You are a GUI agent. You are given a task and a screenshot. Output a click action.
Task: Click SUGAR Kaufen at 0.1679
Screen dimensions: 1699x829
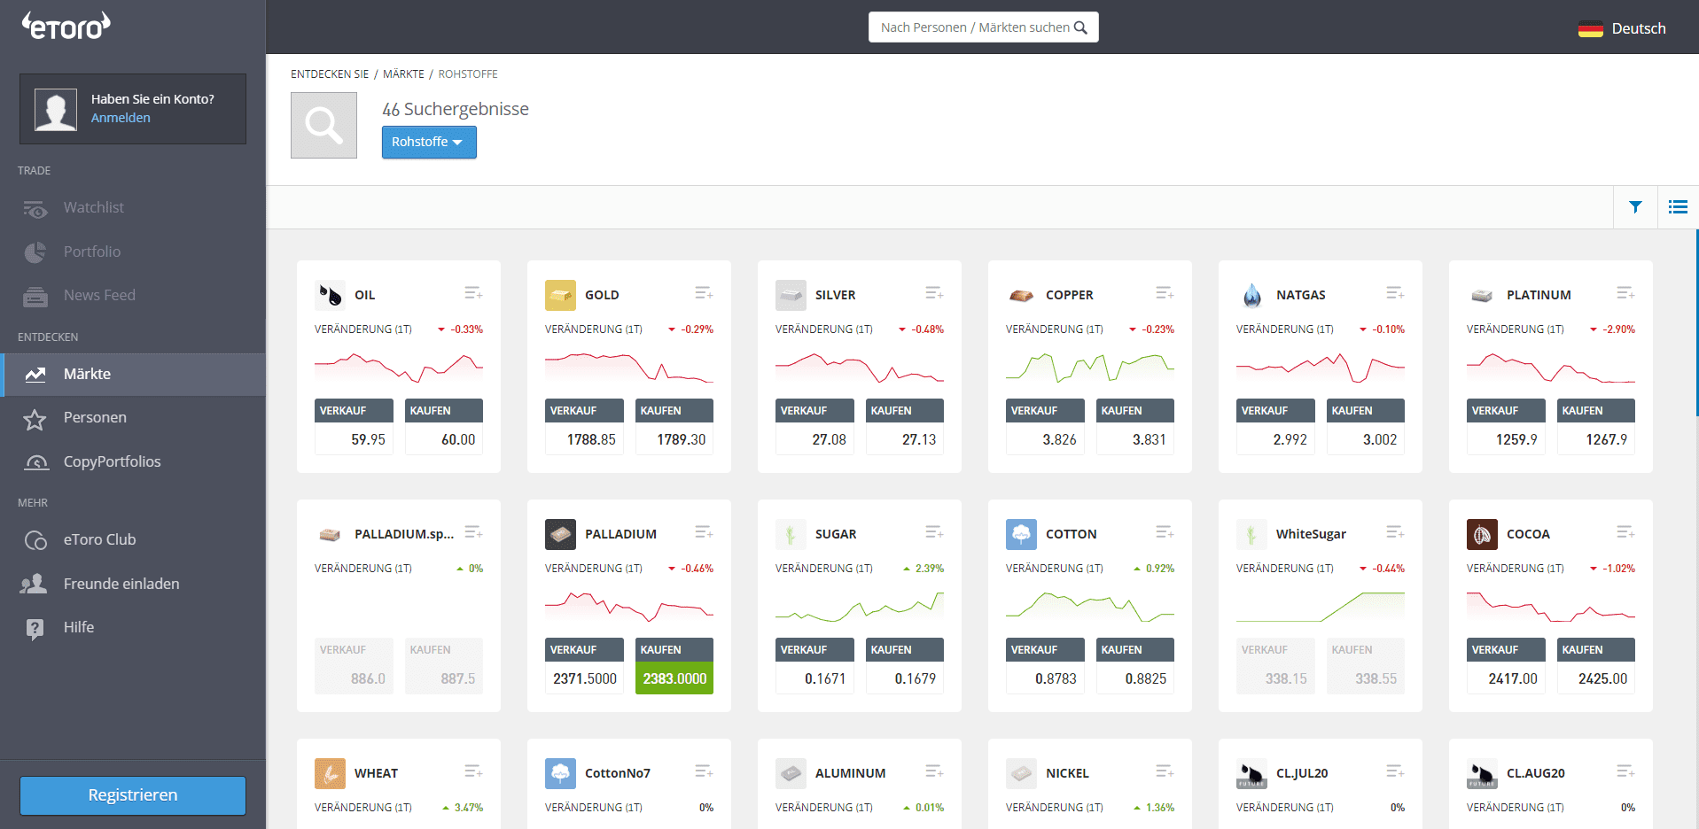(905, 666)
